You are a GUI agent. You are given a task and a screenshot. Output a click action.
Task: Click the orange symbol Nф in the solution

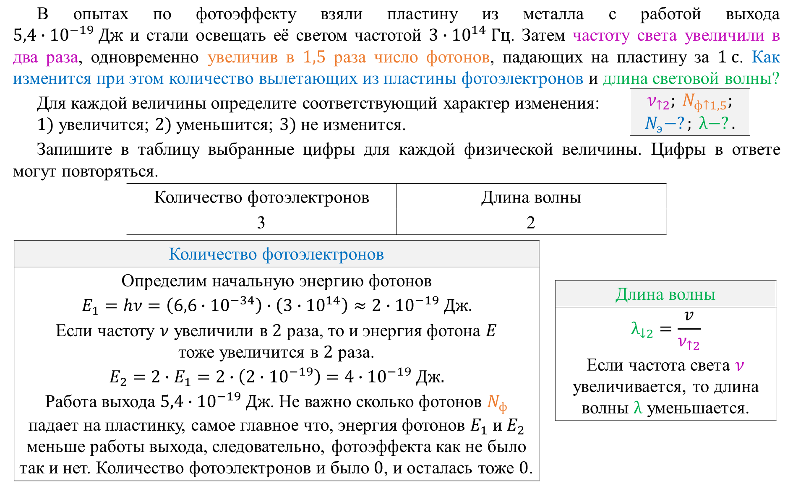(x=497, y=403)
